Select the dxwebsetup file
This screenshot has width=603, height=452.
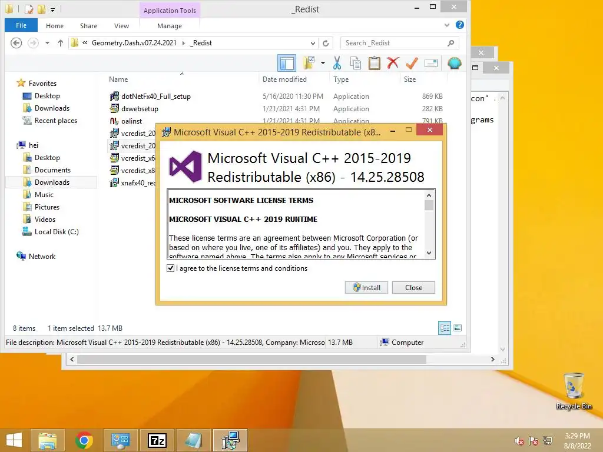[x=140, y=109]
